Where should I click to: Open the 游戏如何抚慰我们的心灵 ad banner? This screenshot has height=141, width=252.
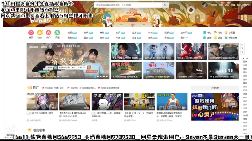pos(215,107)
